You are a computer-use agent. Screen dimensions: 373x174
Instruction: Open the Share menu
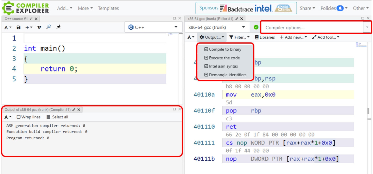[x=307, y=8]
